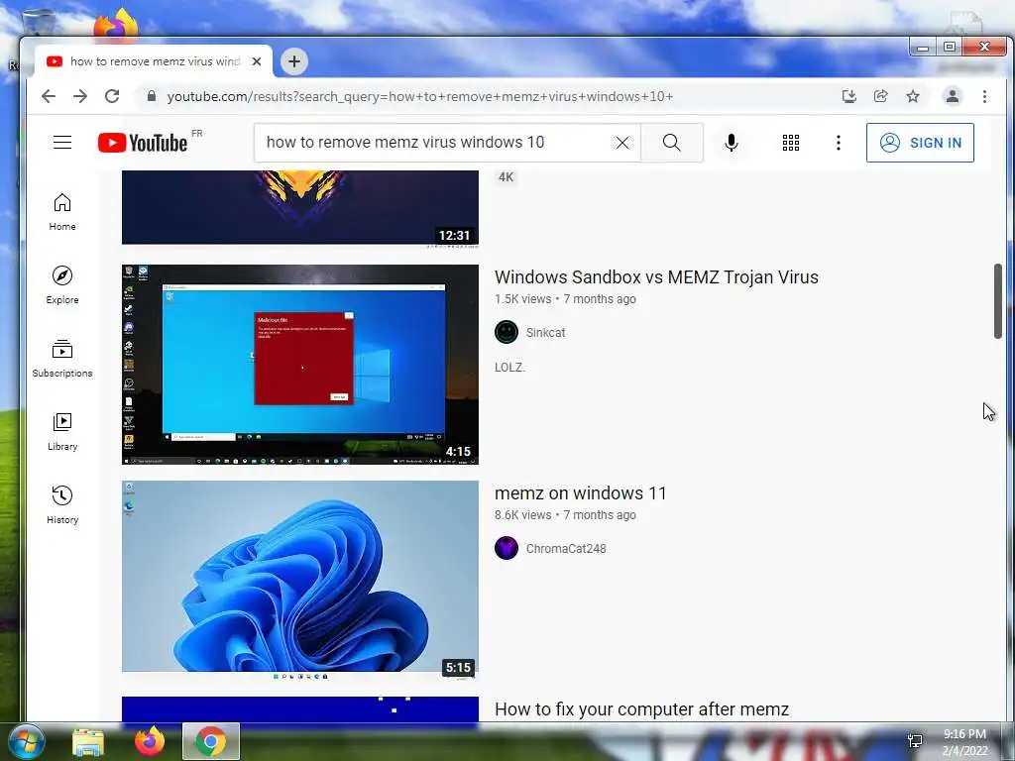The width and height of the screenshot is (1015, 761).
Task: Open the ChromaCat248 channel name
Action: (x=566, y=549)
